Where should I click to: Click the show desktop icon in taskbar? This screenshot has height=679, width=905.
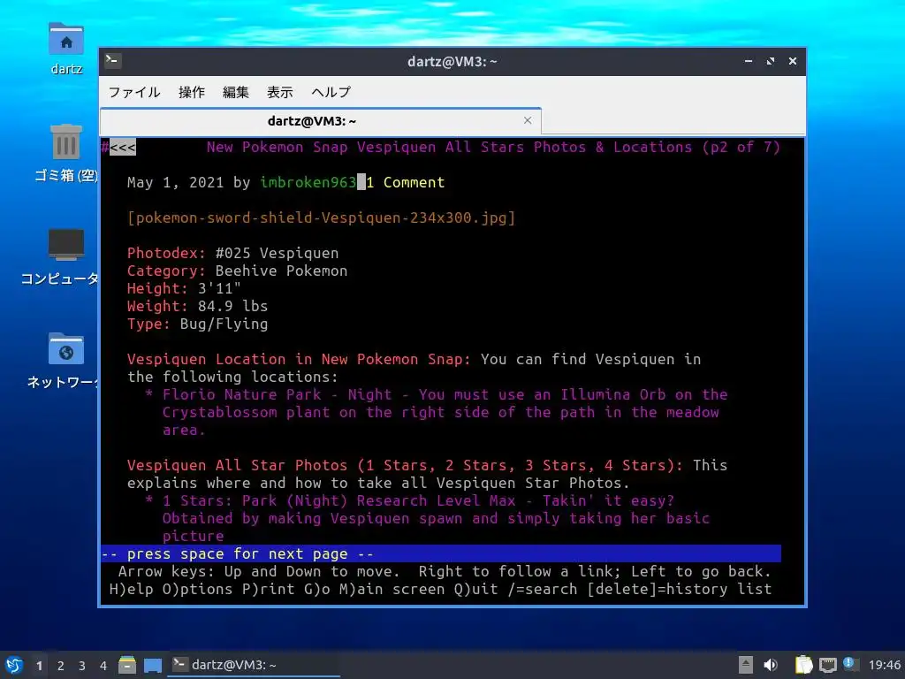pos(153,665)
